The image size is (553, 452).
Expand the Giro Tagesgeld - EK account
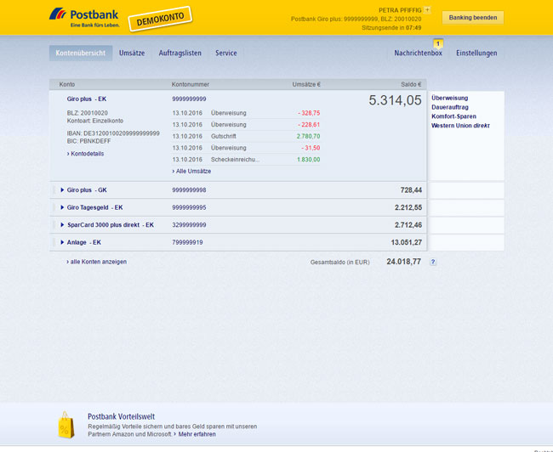63,207
